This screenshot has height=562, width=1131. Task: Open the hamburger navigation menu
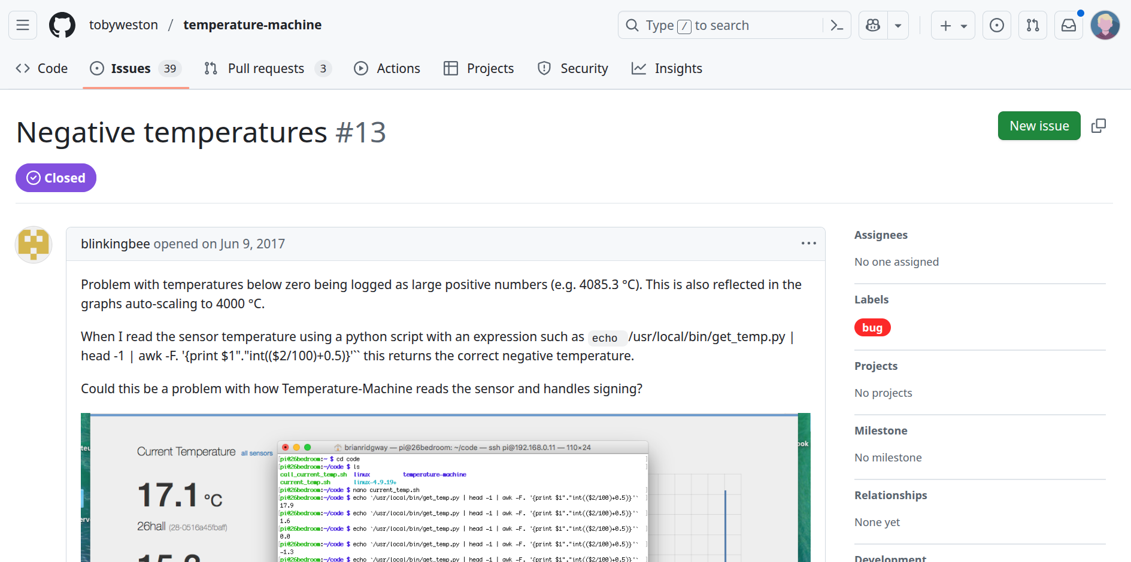coord(23,25)
